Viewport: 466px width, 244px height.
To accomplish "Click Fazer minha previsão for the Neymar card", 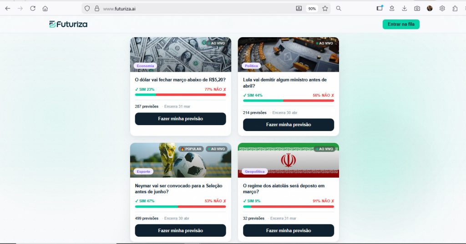I will click(x=180, y=230).
